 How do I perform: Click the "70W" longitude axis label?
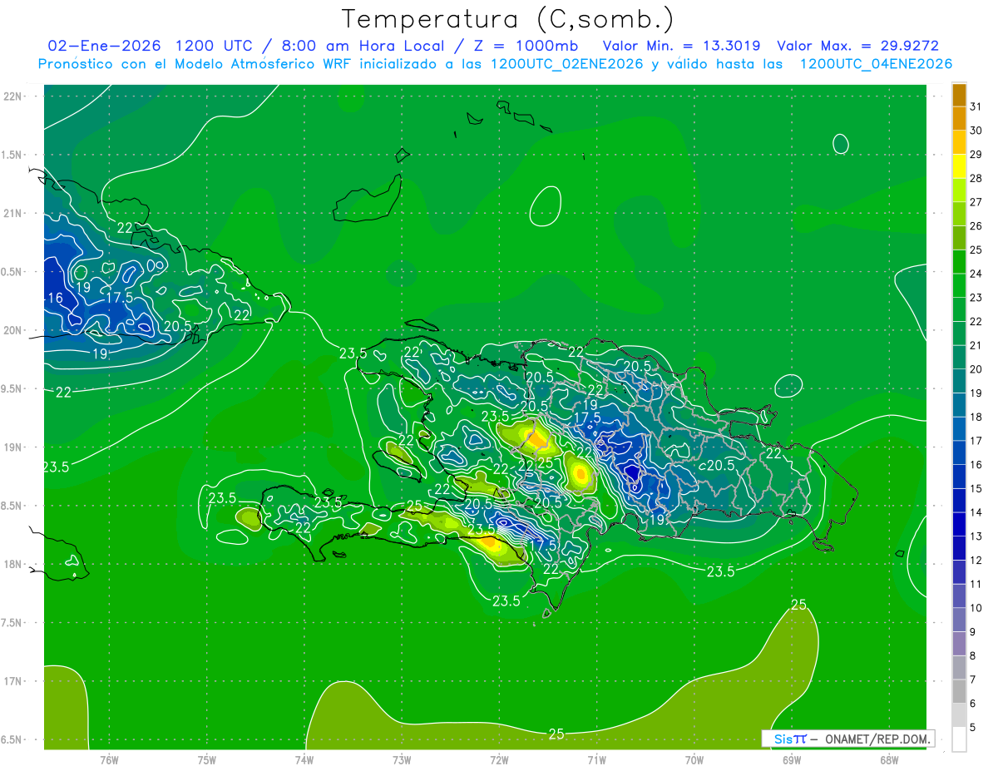click(694, 759)
